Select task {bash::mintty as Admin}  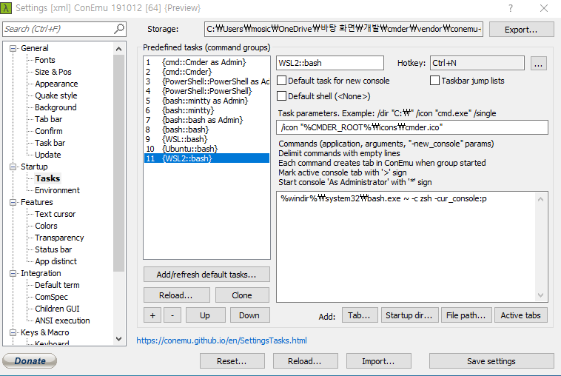pyautogui.click(x=206, y=101)
